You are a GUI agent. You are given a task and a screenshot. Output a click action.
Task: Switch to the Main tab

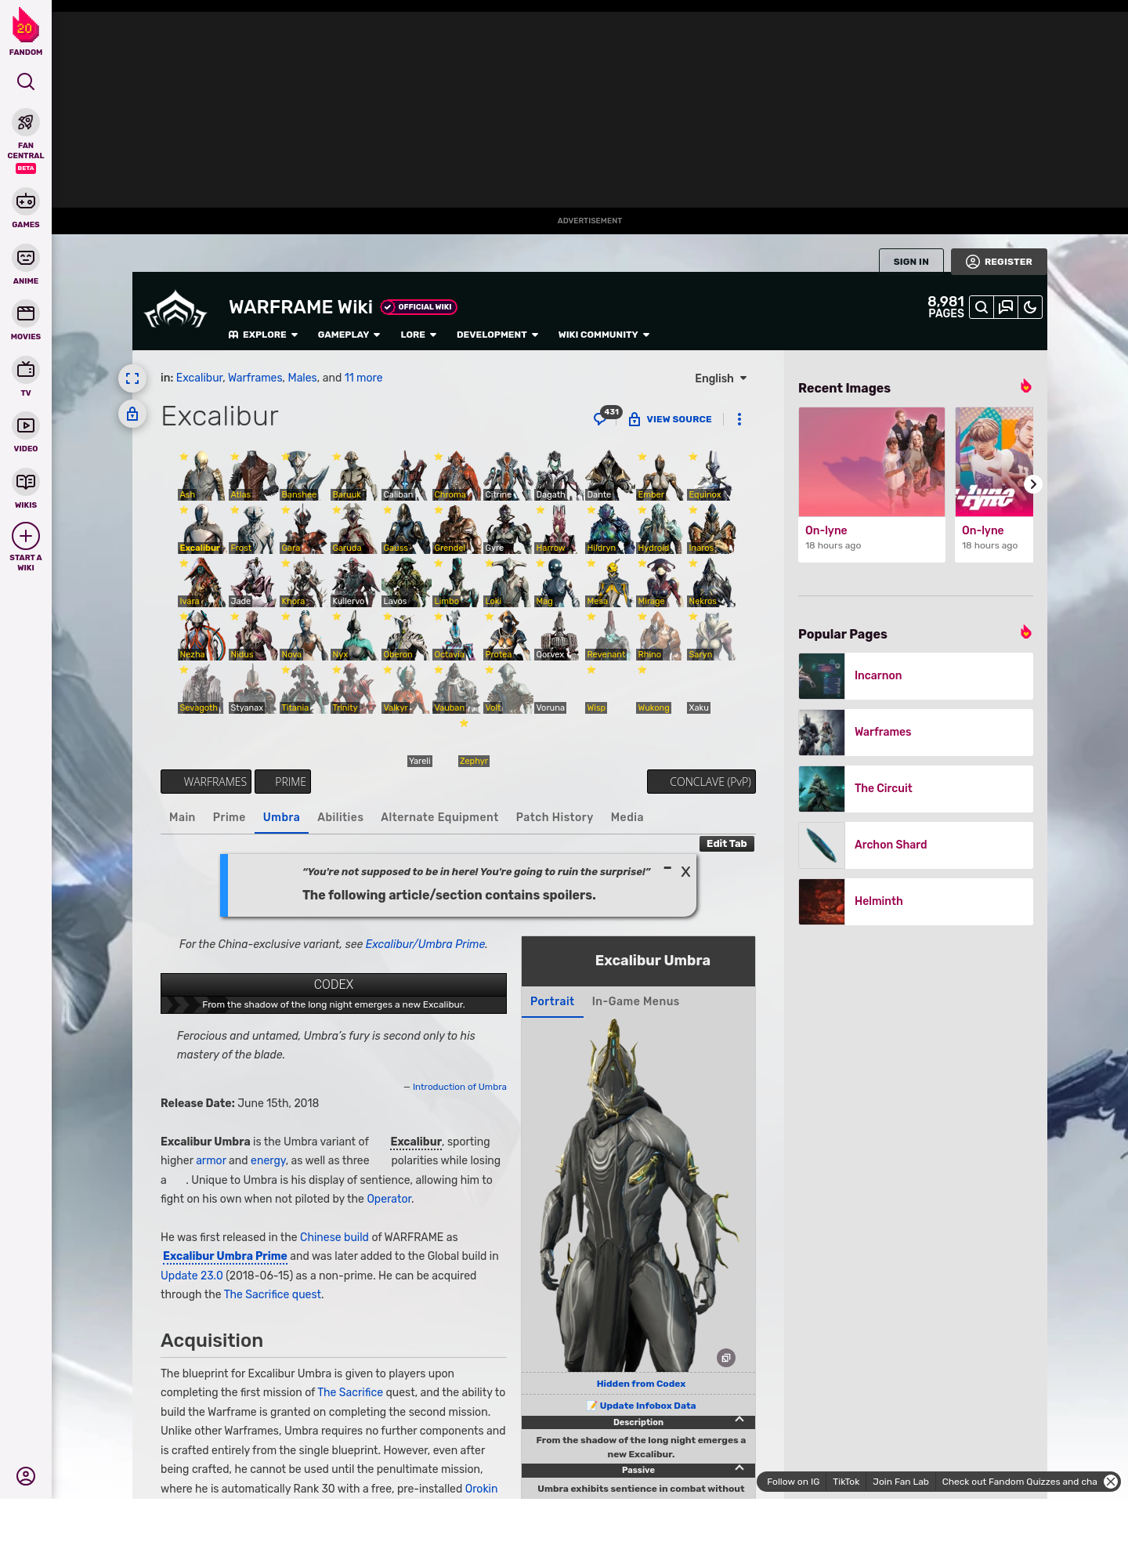click(183, 817)
